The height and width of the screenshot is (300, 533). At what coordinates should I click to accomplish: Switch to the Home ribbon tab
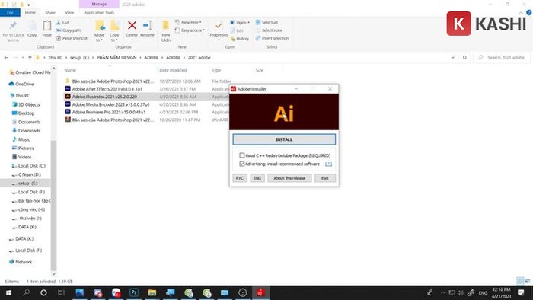pyautogui.click(x=30, y=13)
